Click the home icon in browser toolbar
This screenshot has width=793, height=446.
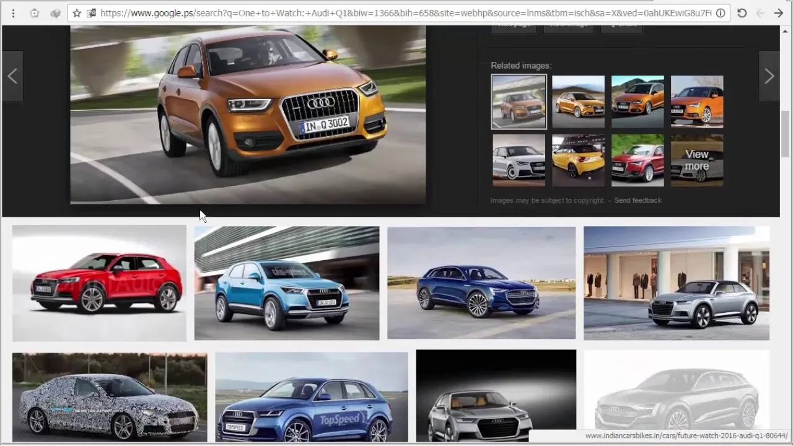35,13
